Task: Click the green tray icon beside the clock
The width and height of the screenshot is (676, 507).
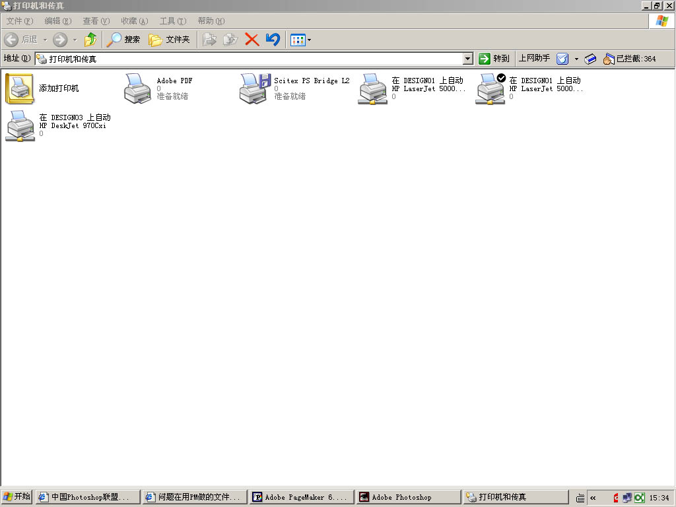Action: coord(639,498)
